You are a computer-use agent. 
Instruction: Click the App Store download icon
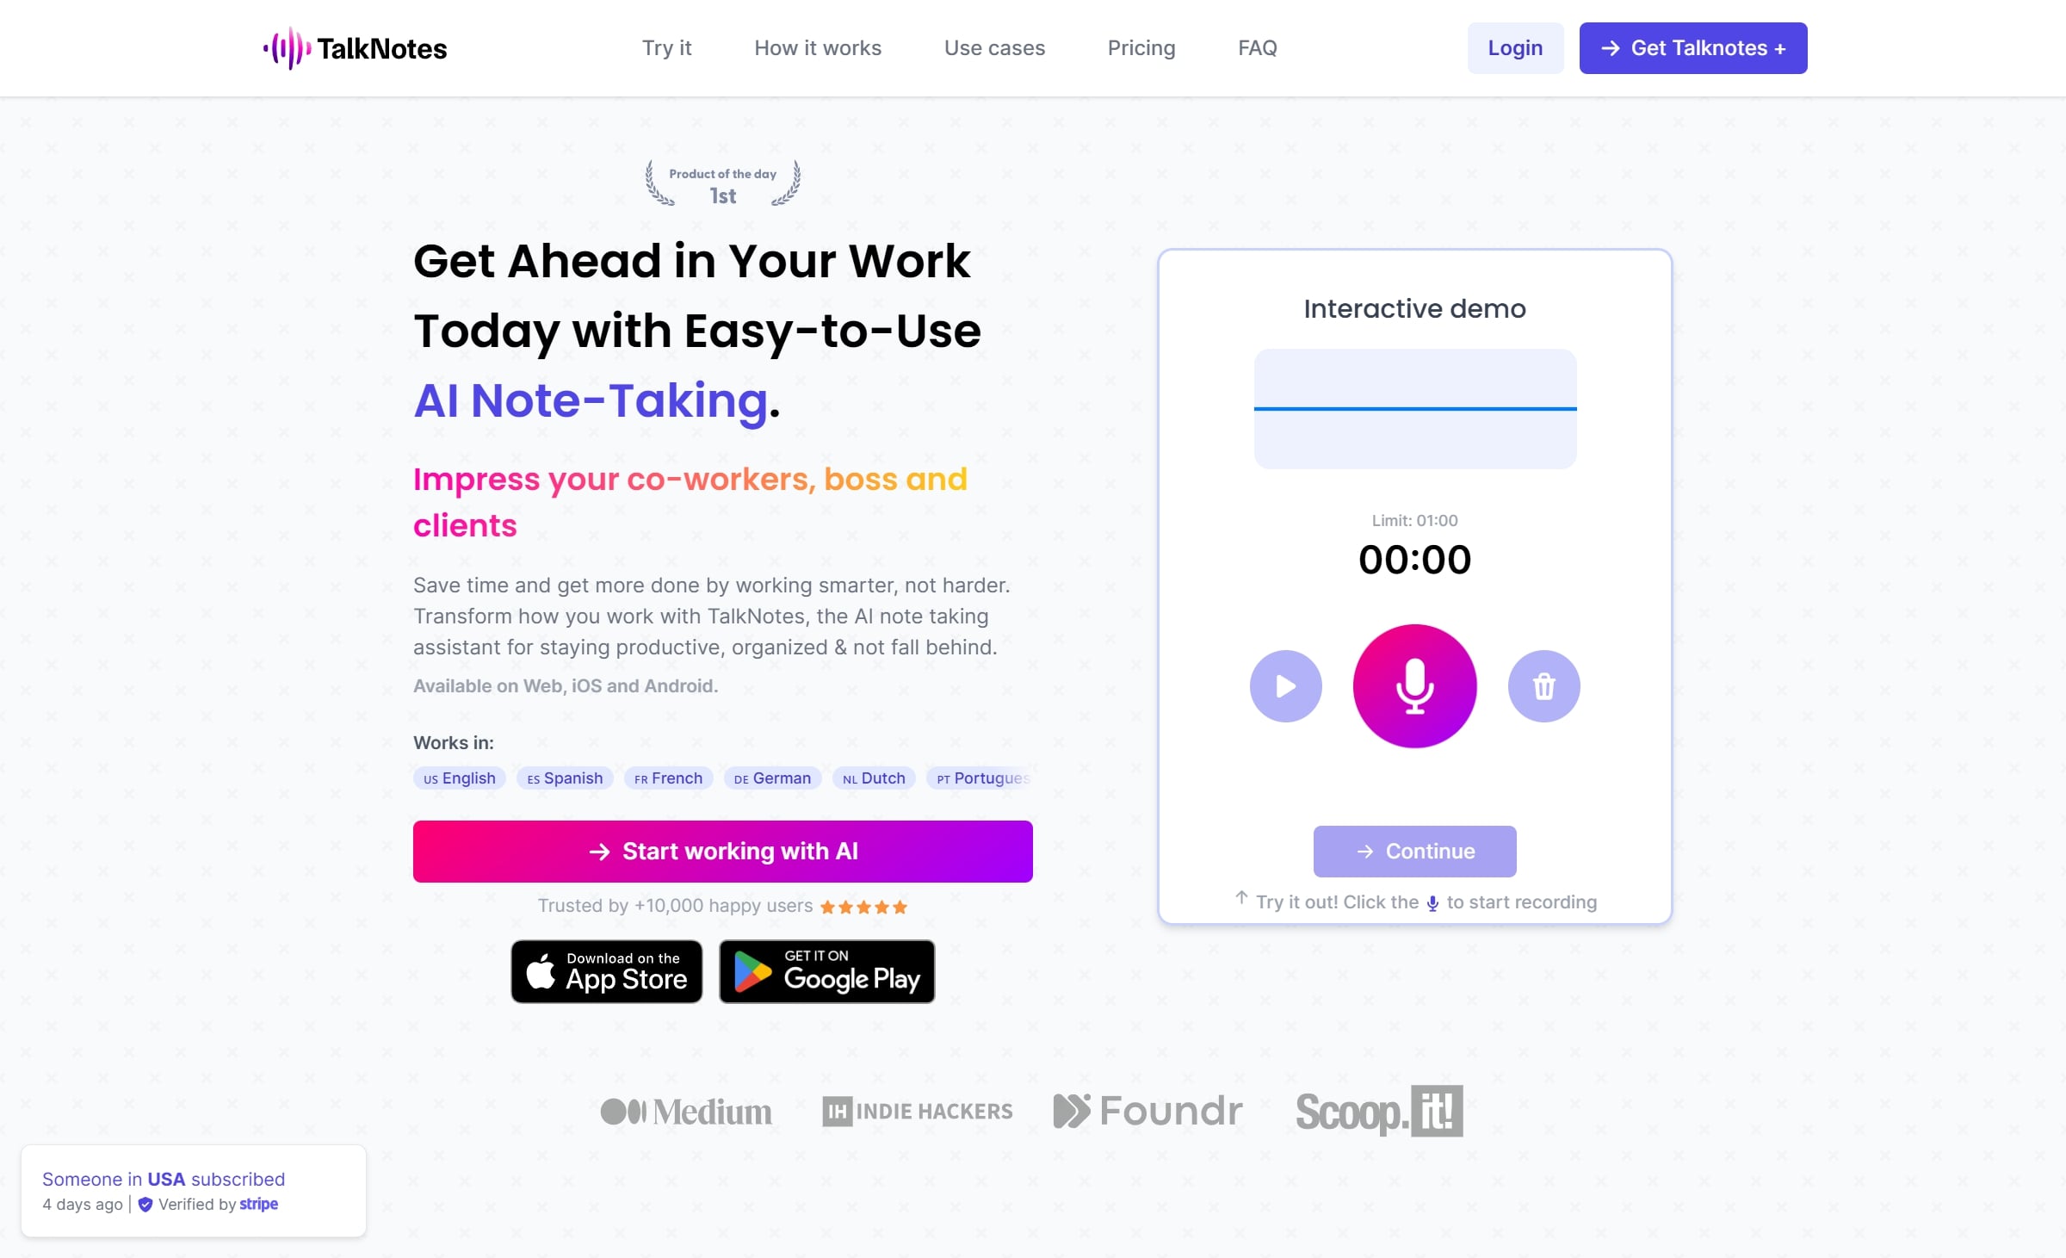point(607,970)
